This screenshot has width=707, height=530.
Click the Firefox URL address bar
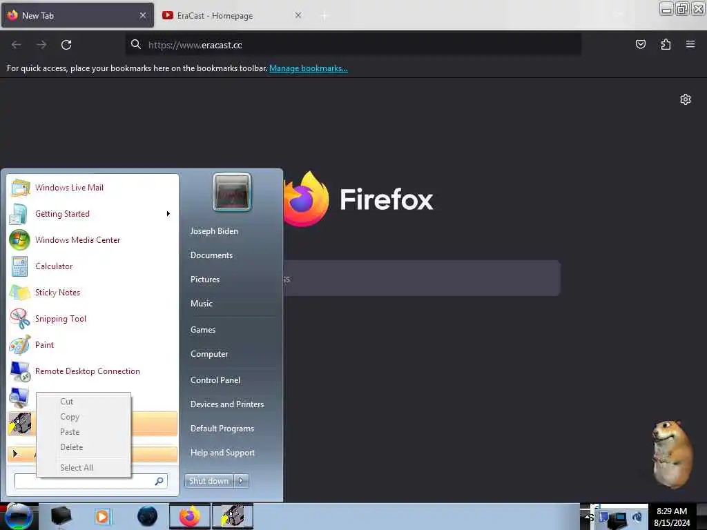(353, 45)
